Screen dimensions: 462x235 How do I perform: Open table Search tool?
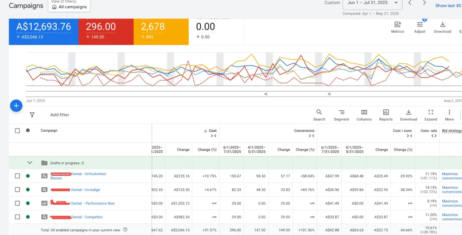(319, 115)
